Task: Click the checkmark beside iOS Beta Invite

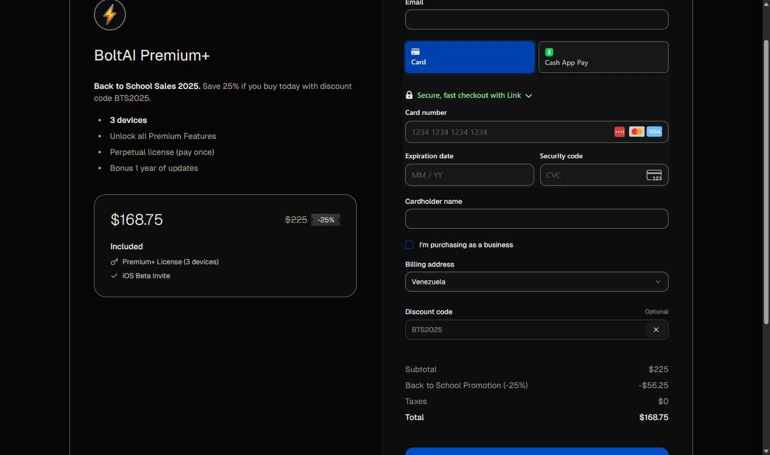Action: pyautogui.click(x=114, y=276)
